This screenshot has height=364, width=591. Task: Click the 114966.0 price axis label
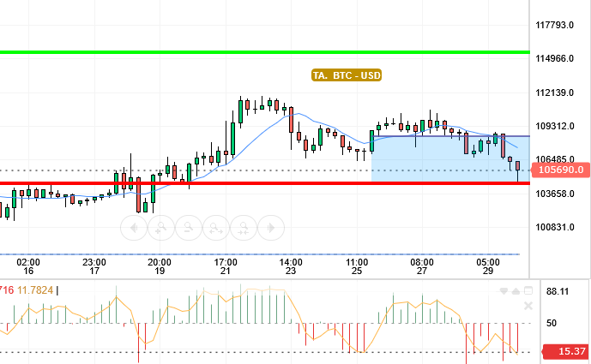(x=554, y=59)
